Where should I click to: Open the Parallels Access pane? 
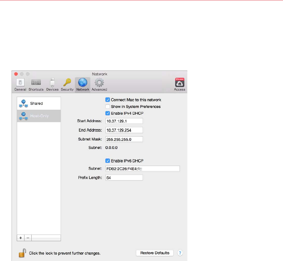click(179, 84)
